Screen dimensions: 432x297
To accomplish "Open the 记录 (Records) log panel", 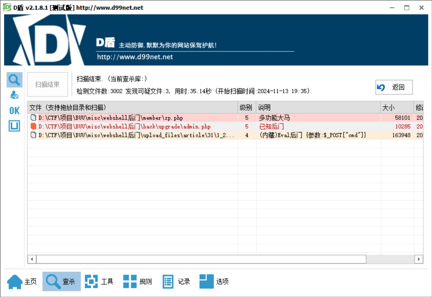I will pyautogui.click(x=176, y=281).
